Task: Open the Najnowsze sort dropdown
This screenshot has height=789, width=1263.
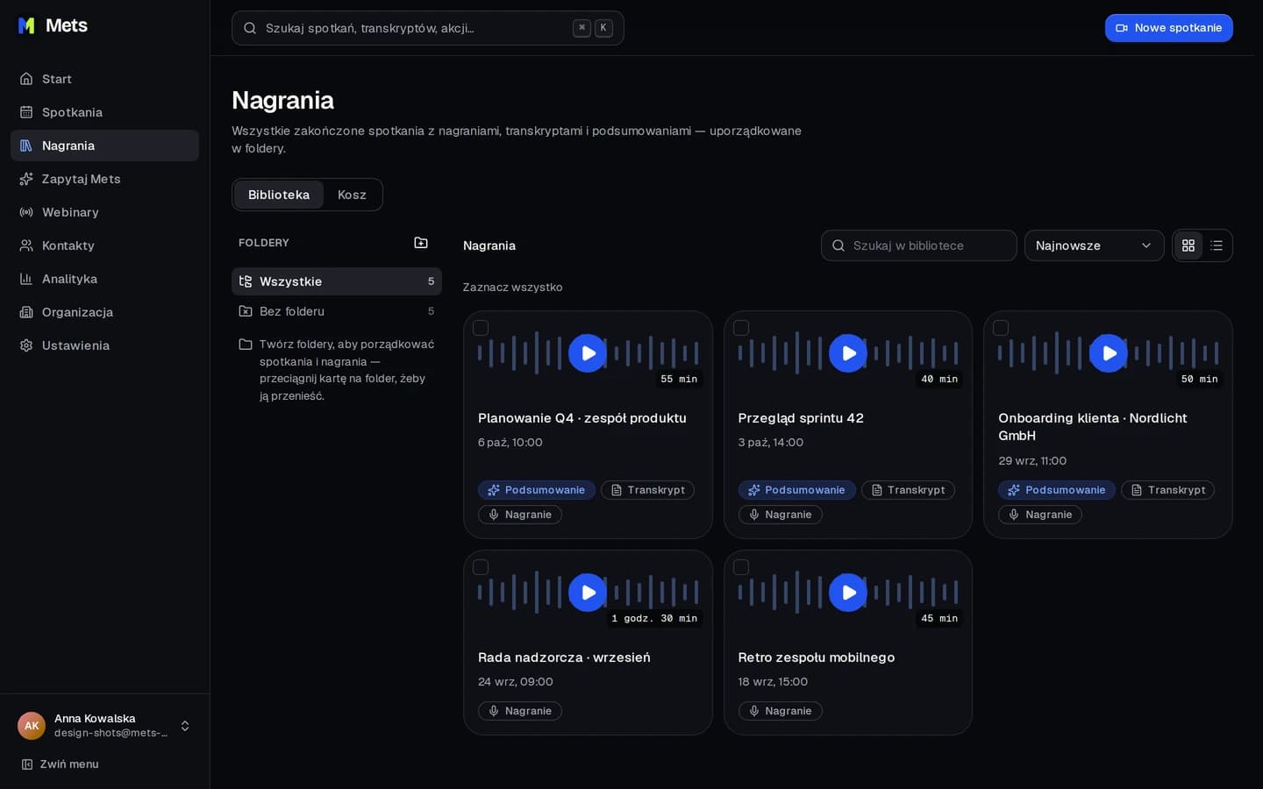Action: tap(1094, 245)
